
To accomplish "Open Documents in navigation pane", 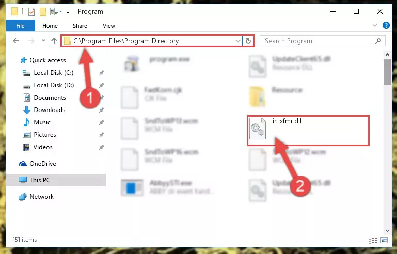I will coord(50,98).
